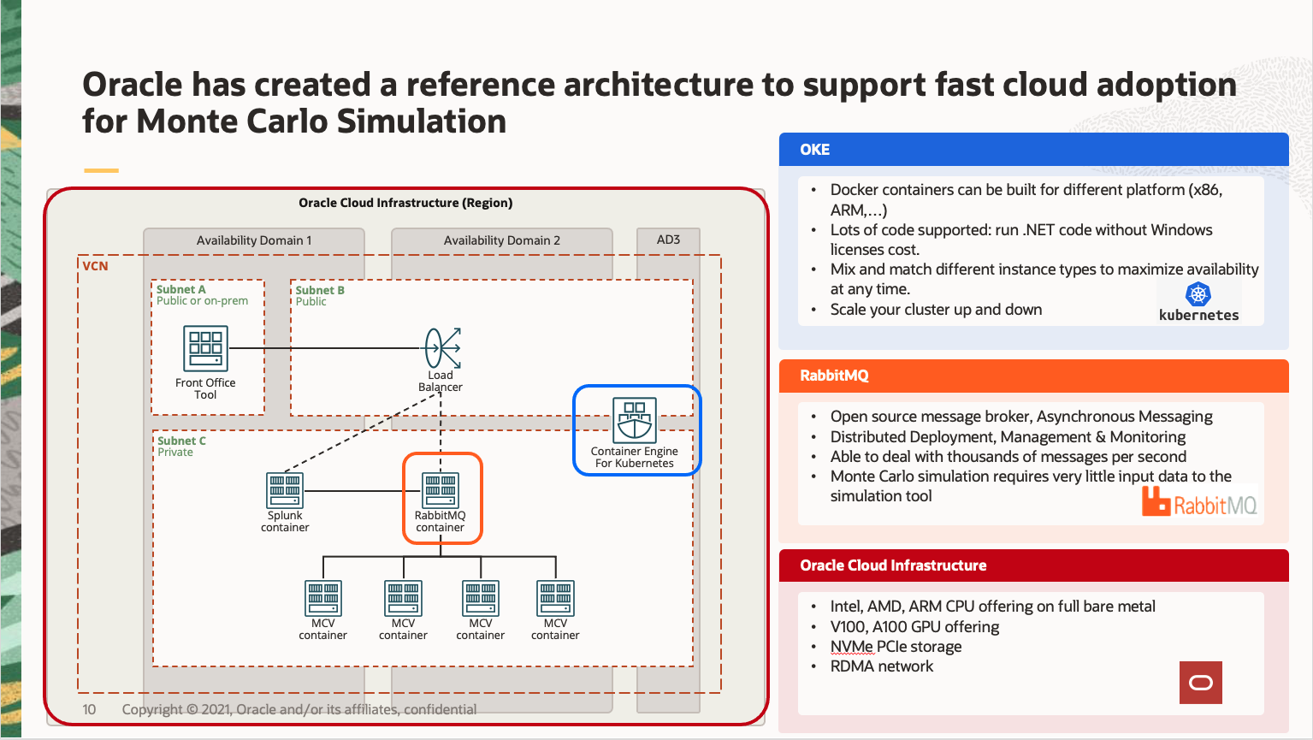
Task: Click the "AD3" label
Action: click(x=668, y=240)
